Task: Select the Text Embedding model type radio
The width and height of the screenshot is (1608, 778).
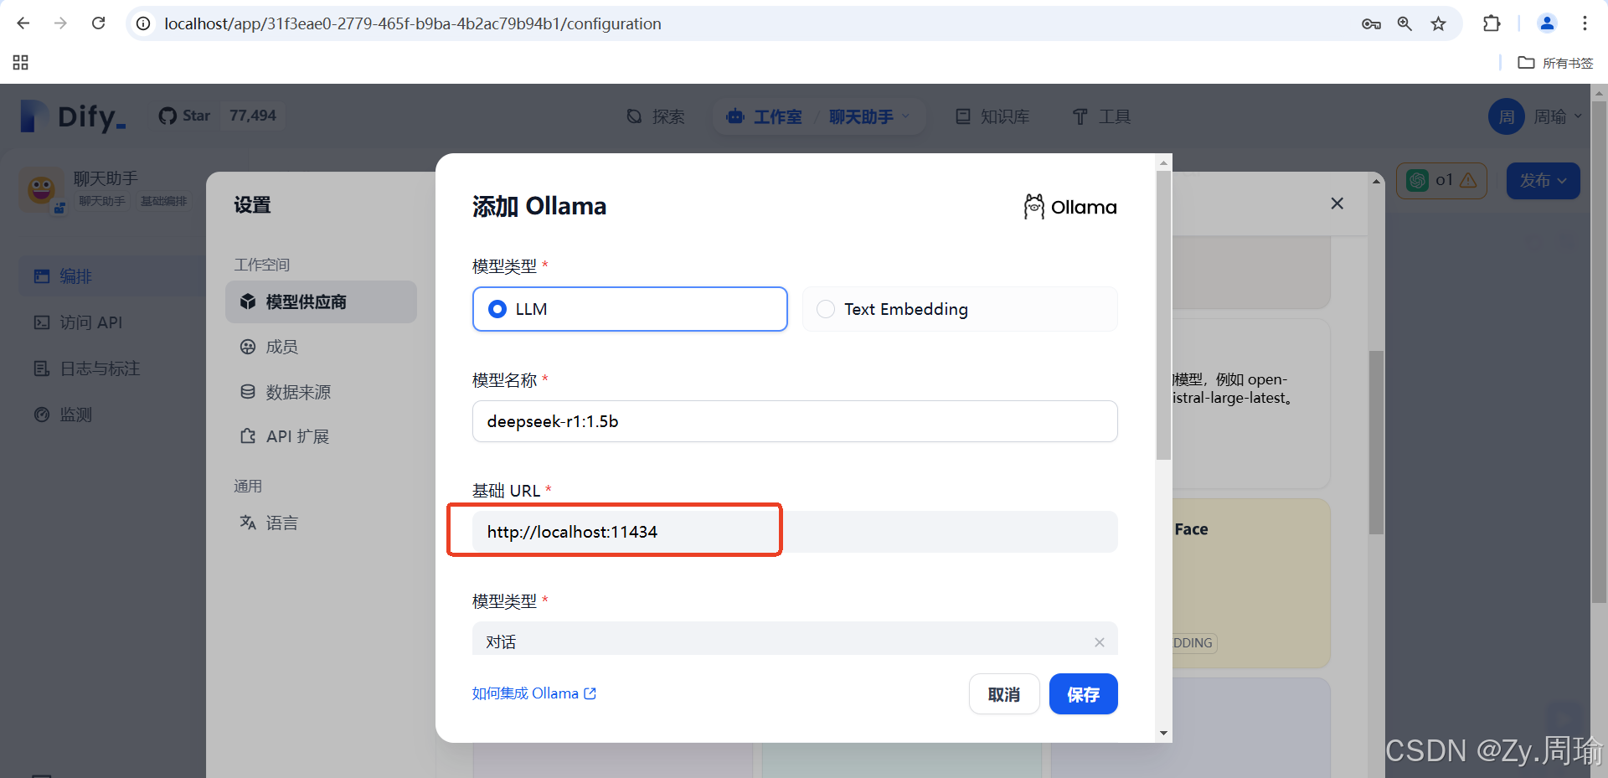Action: click(x=960, y=309)
